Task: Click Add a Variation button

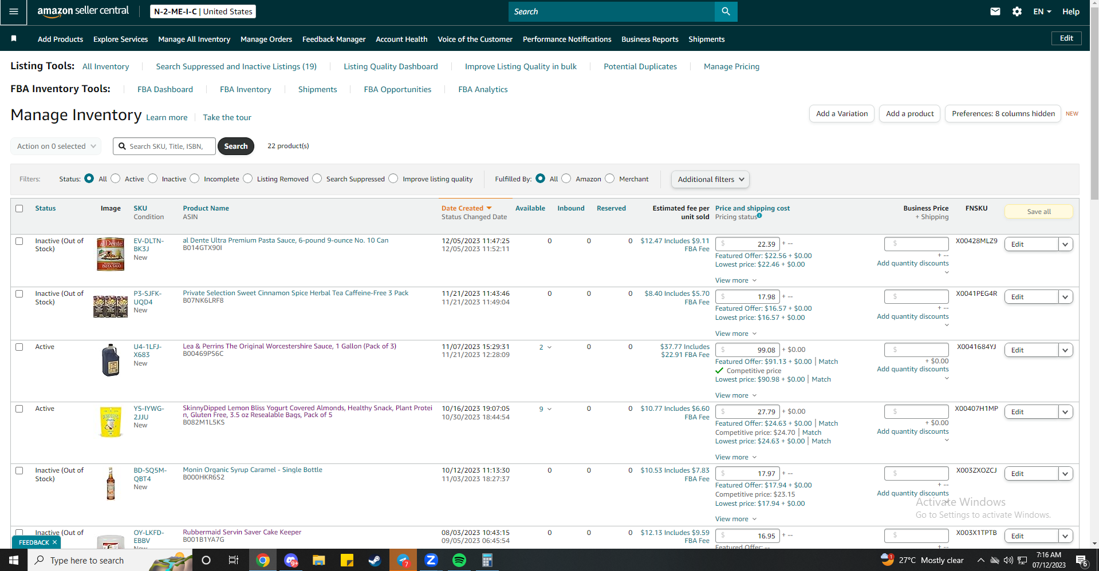Action: point(842,113)
